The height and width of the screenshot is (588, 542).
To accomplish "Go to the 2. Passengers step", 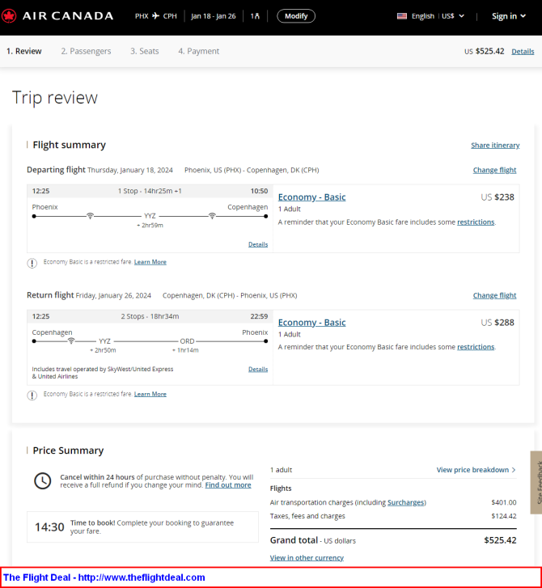I will coord(86,51).
